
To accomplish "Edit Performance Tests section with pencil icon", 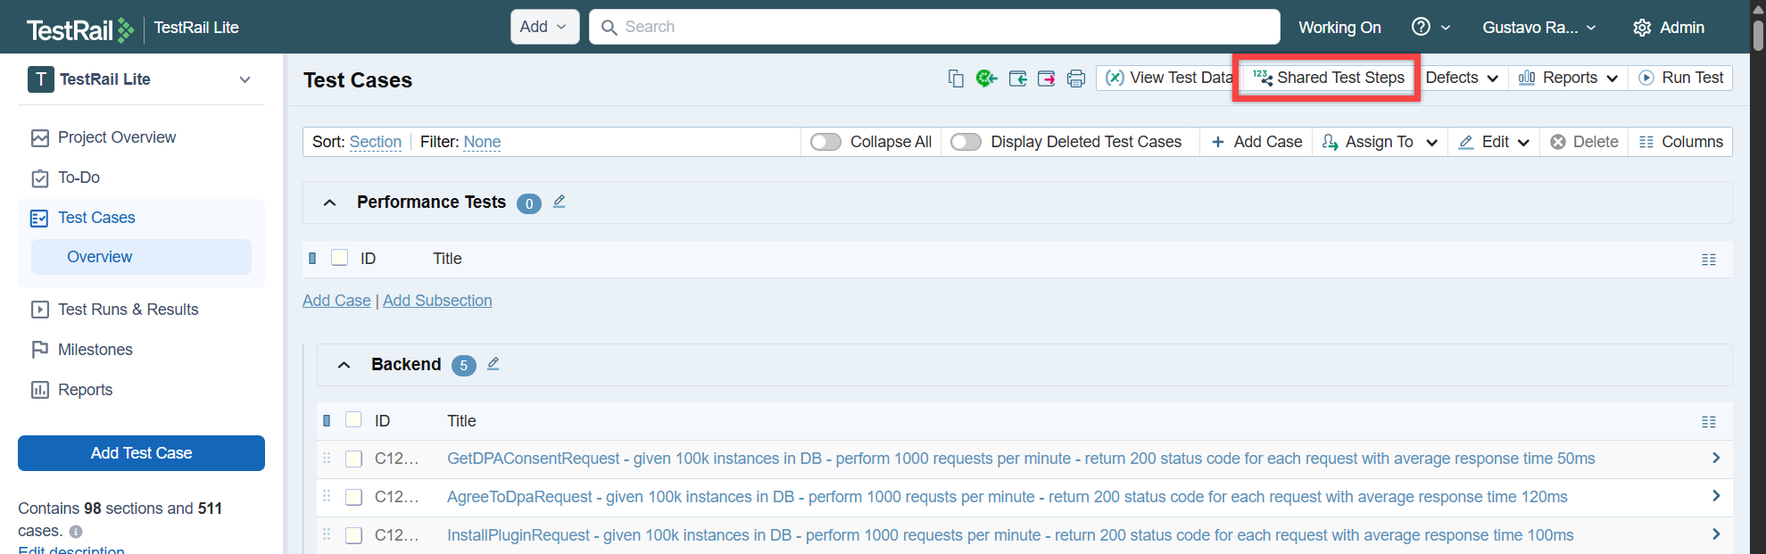I will (x=560, y=202).
